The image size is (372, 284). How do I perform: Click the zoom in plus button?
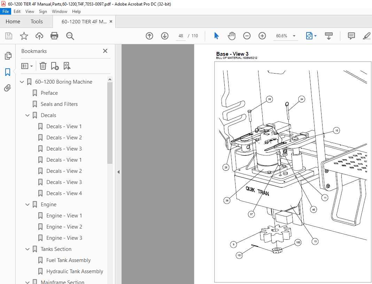point(262,36)
